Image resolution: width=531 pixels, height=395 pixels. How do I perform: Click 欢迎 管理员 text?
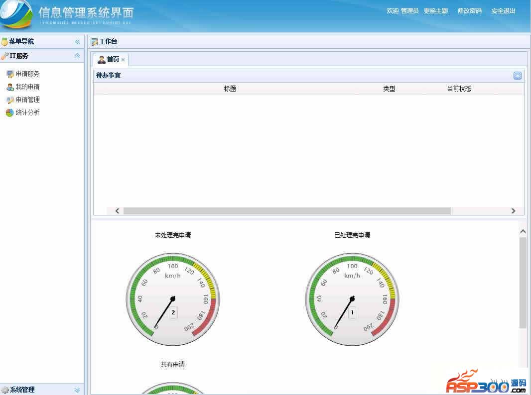tap(402, 11)
